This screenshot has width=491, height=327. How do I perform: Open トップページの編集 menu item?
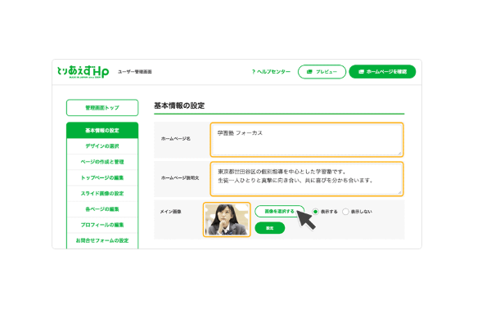102,177
